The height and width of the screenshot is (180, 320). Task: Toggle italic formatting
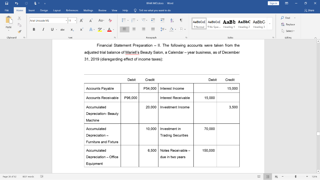point(43,29)
